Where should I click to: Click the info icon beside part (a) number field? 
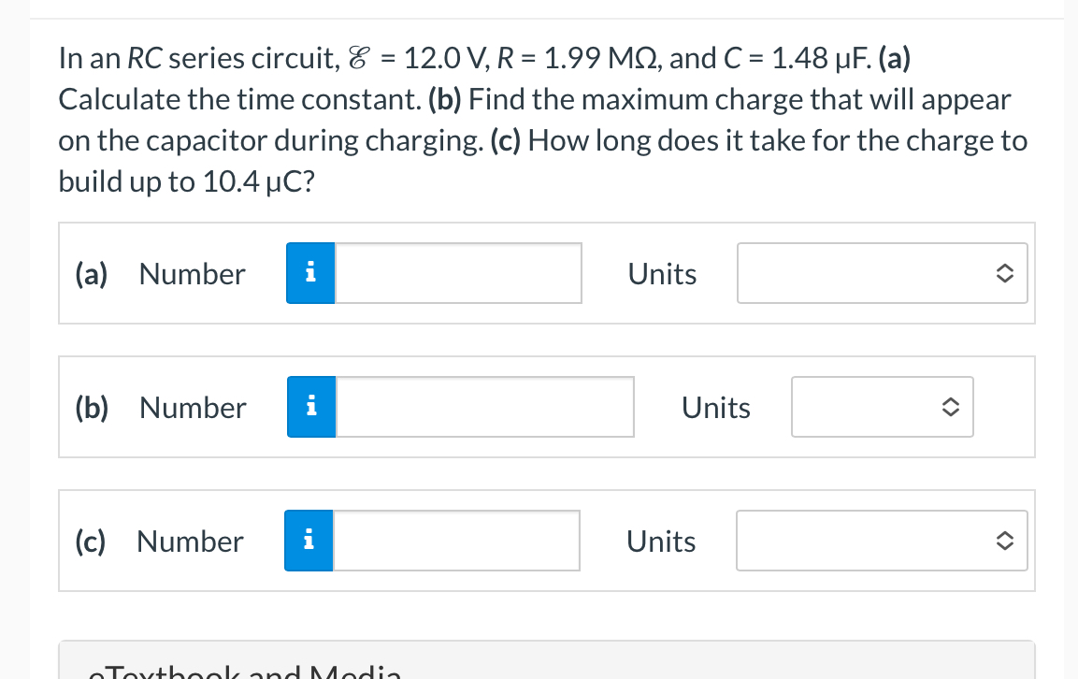click(x=309, y=273)
